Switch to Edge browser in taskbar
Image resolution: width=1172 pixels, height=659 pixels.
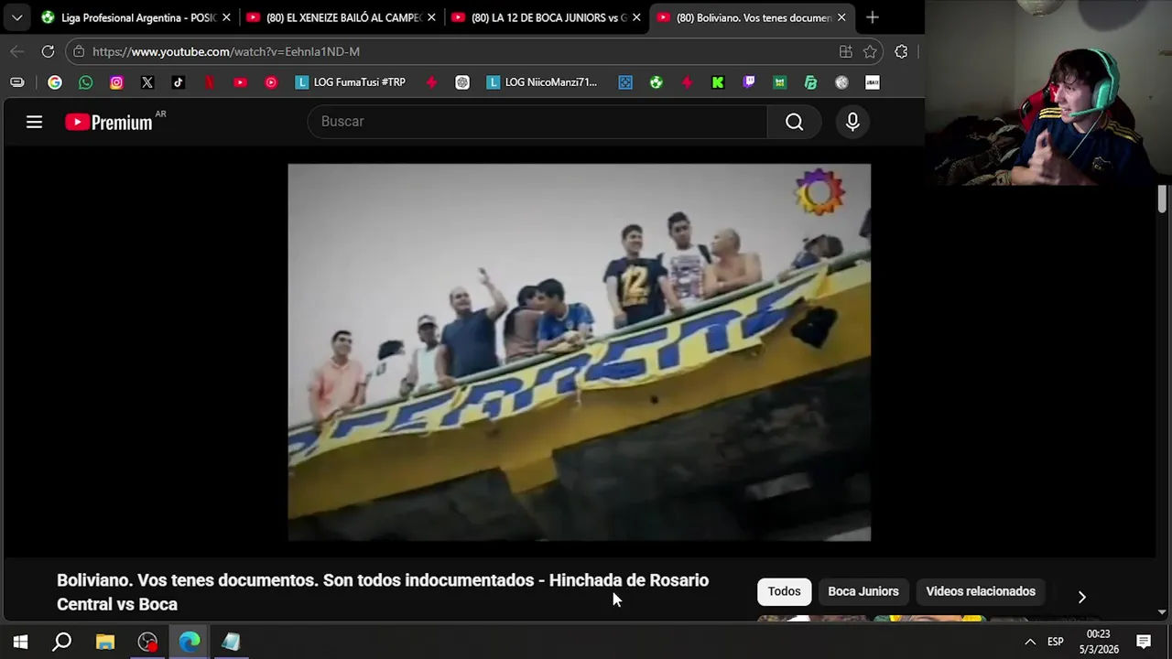pyautogui.click(x=190, y=642)
